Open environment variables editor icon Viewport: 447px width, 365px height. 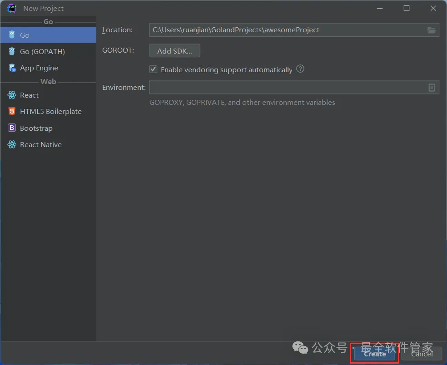click(x=432, y=88)
